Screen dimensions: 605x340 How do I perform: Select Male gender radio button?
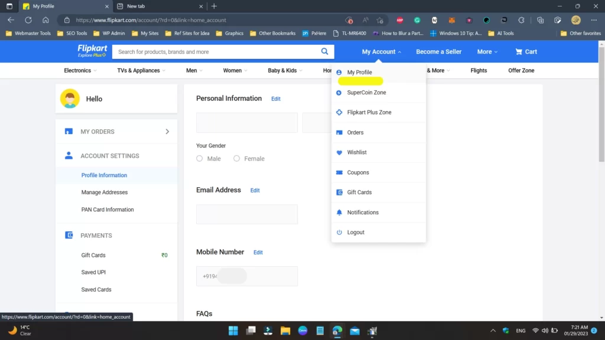200,158
